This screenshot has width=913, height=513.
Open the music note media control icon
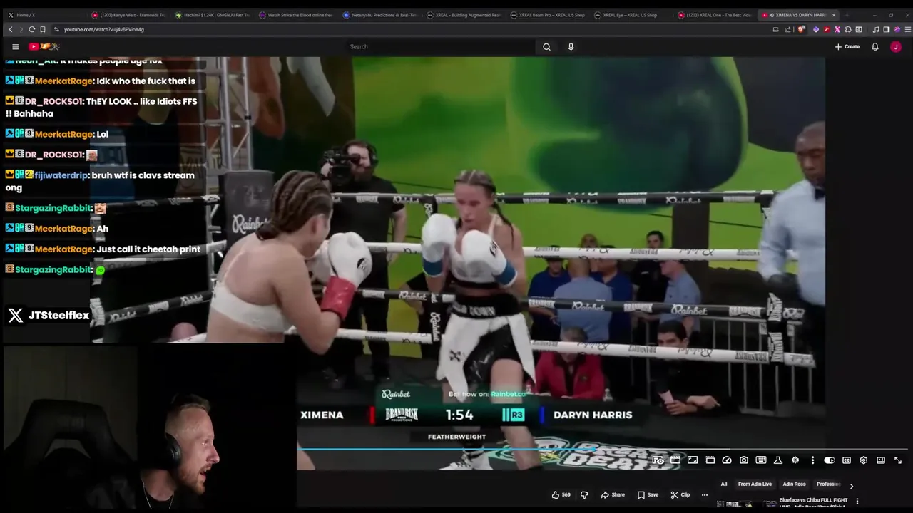tap(875, 29)
